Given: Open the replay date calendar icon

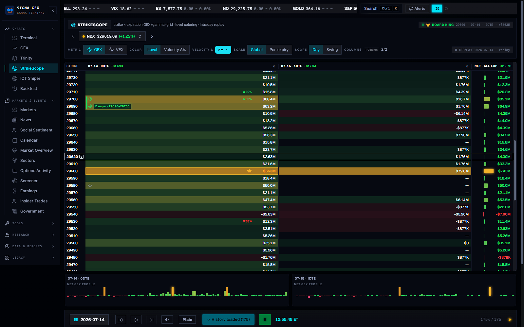Looking at the screenshot, I should (x=76, y=319).
